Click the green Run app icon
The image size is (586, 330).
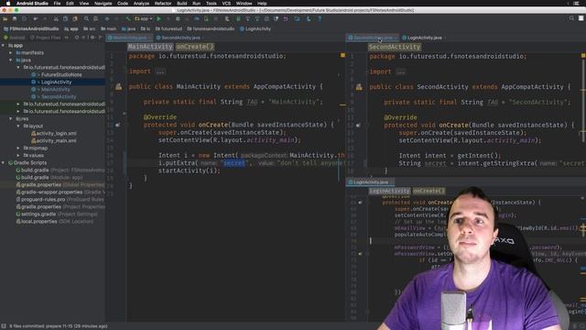[158, 18]
